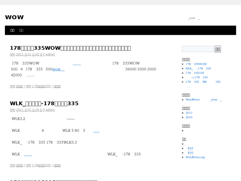
Task: Open the lower RSS feed link in sidebar
Action: click(190, 153)
